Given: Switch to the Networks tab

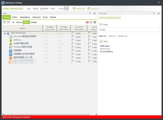Looking at the screenshot, I should click(36, 17).
